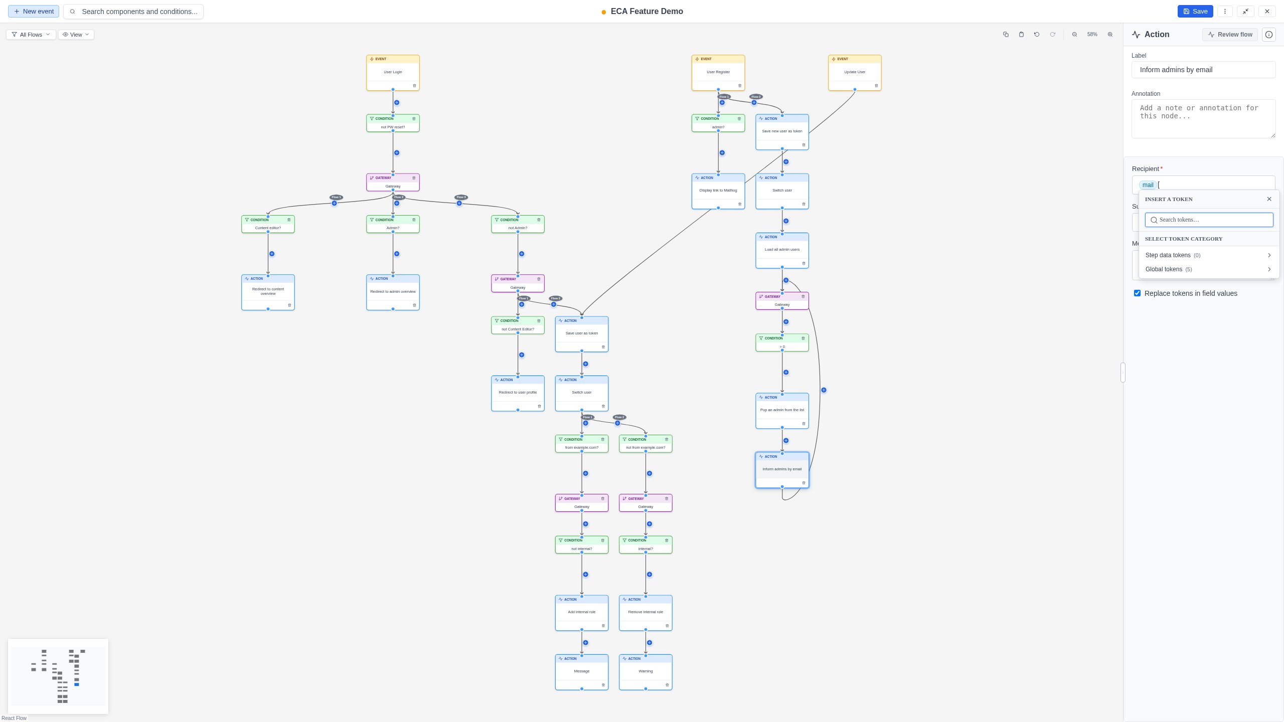Image resolution: width=1284 pixels, height=722 pixels.
Task: Delete the 'Load all admin users' action
Action: point(804,263)
